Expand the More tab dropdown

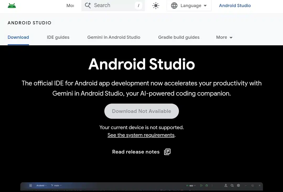click(224, 37)
